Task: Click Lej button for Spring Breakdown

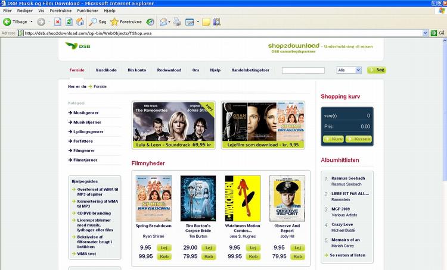Action: pos(164,247)
